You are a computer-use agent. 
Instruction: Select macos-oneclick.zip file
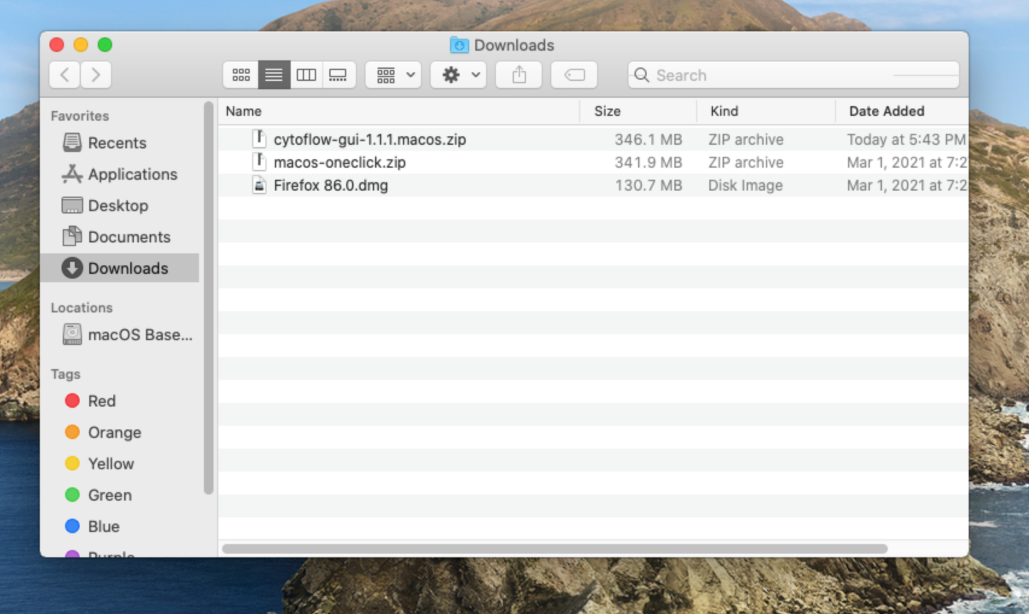[x=340, y=162]
